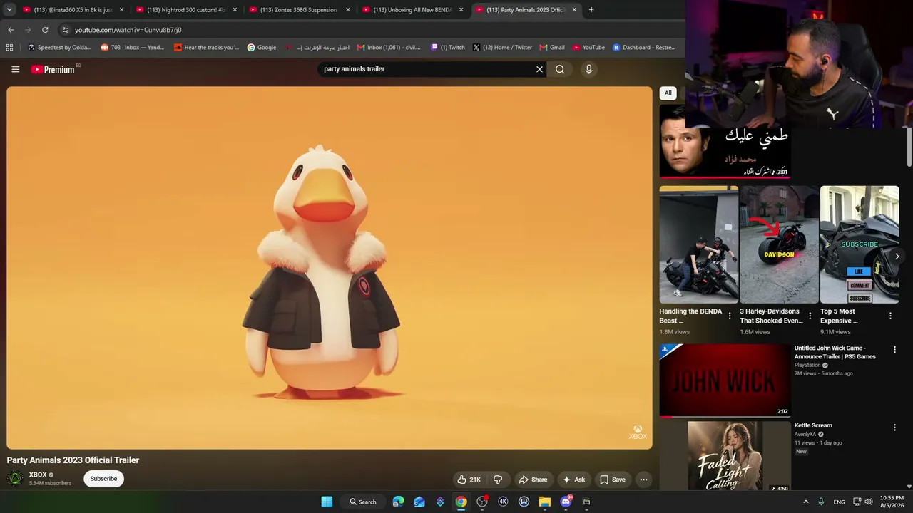Open a new browser tab
The width and height of the screenshot is (913, 513).
point(591,10)
